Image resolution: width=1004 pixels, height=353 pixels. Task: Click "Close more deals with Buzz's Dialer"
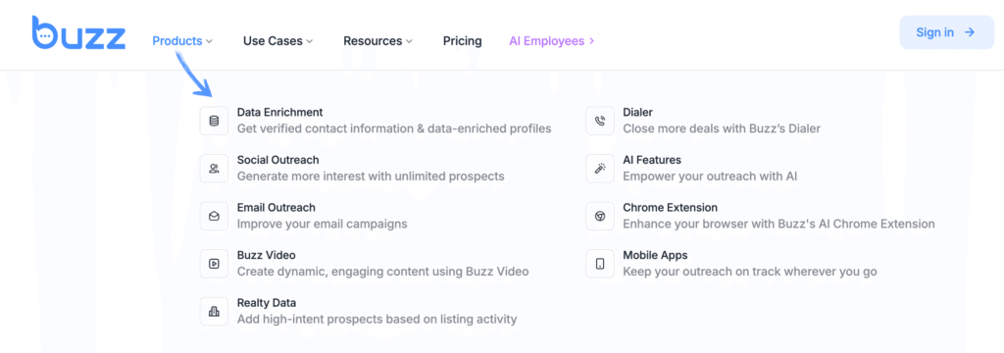722,128
